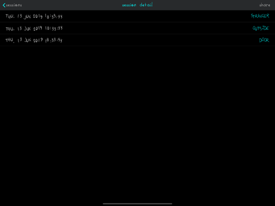Tap the home indicator bar
The height and width of the screenshot is (206, 275).
click(137, 204)
